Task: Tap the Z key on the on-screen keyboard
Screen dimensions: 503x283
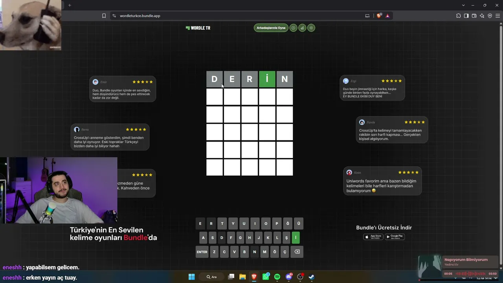Action: [214, 252]
